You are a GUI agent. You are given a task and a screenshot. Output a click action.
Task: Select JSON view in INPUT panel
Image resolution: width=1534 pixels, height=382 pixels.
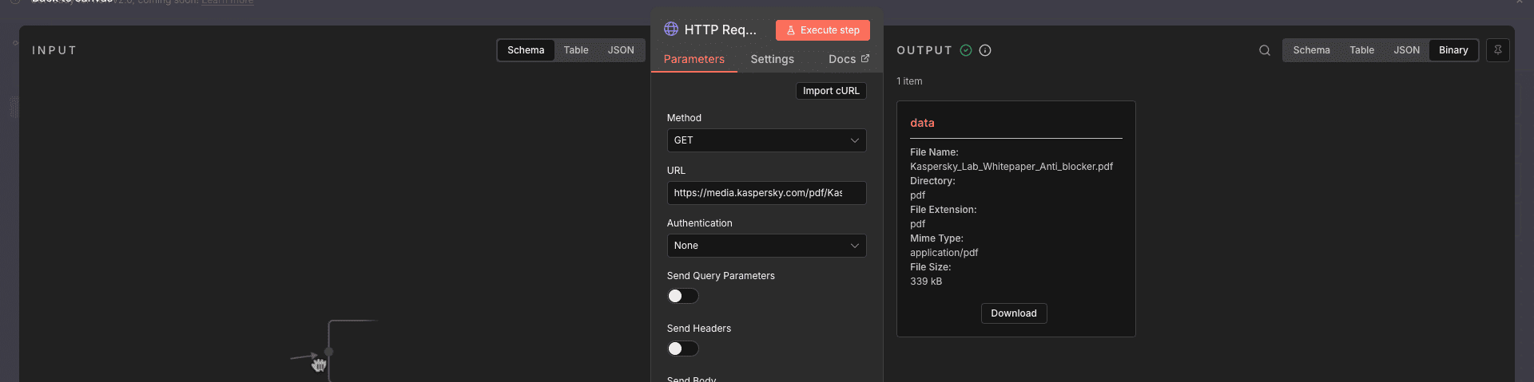click(x=621, y=50)
